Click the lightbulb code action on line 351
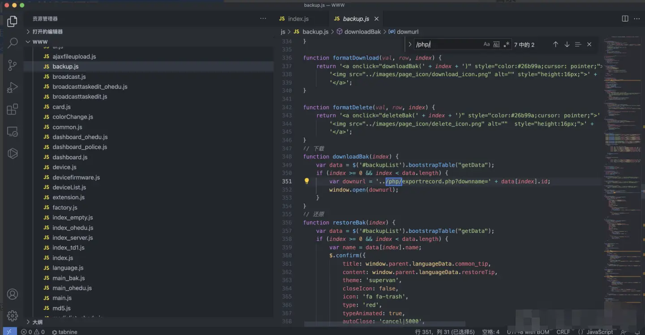The width and height of the screenshot is (645, 335). (307, 181)
